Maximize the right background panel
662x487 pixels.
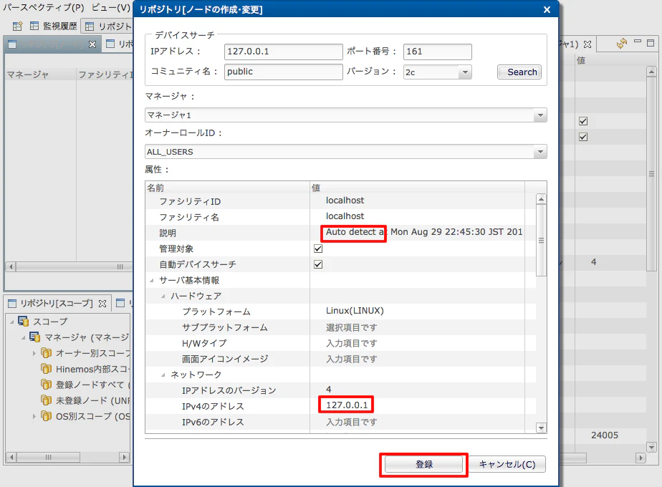click(x=651, y=43)
